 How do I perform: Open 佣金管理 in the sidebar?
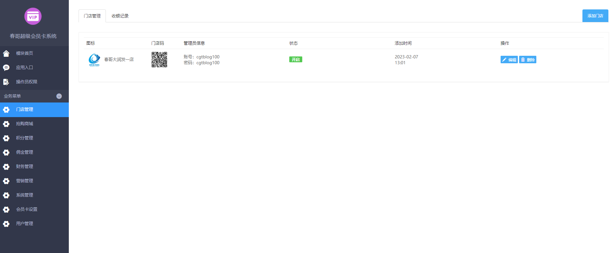25,152
